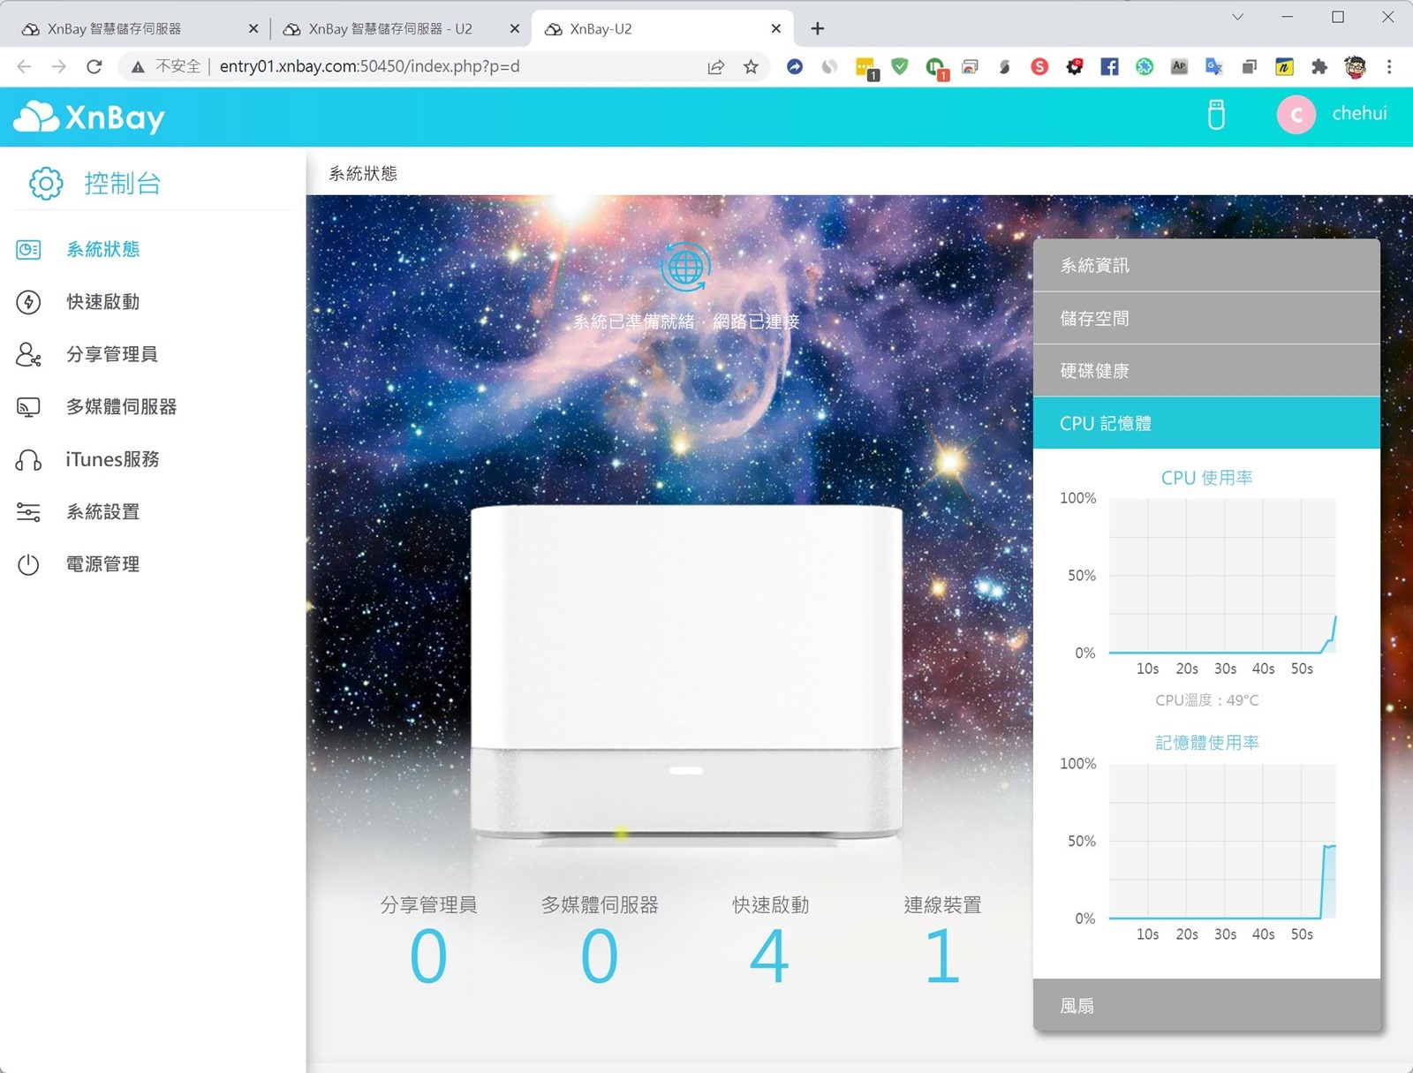
Task: Click the System Status sidebar icon
Action: coord(28,250)
